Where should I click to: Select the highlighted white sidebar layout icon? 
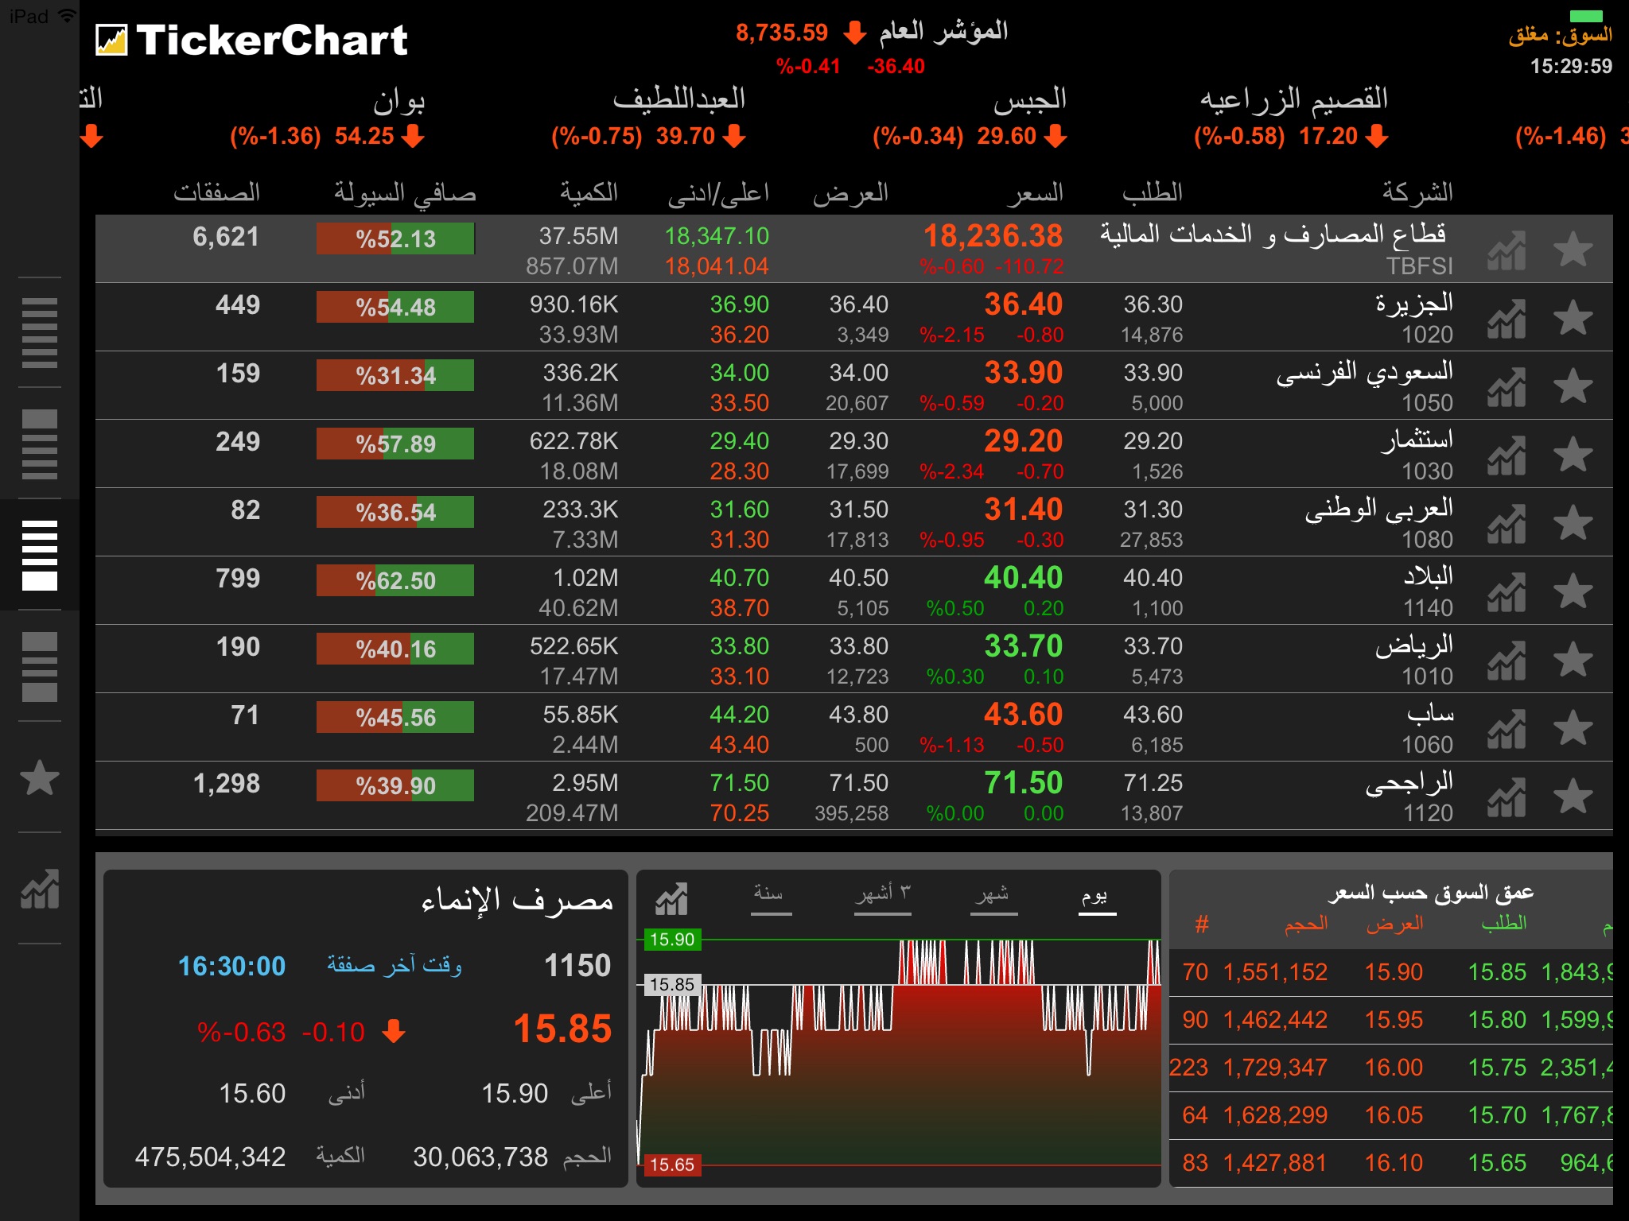[40, 556]
